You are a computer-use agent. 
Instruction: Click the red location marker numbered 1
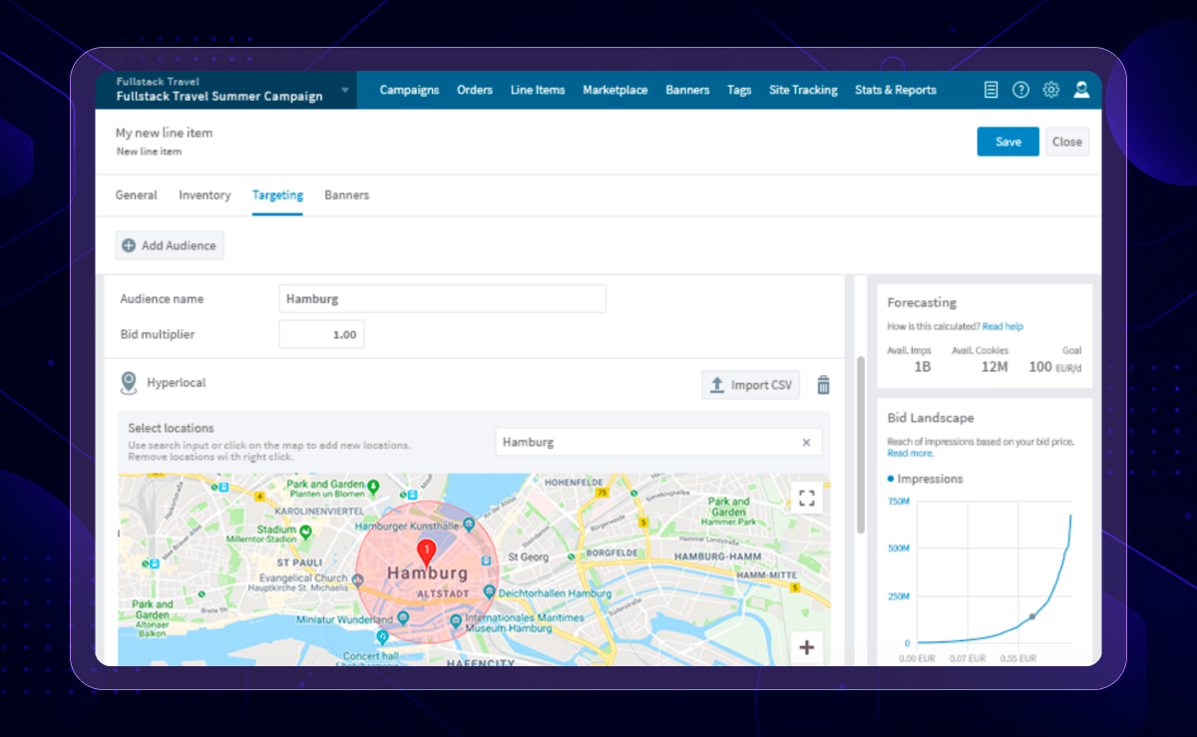pyautogui.click(x=426, y=554)
